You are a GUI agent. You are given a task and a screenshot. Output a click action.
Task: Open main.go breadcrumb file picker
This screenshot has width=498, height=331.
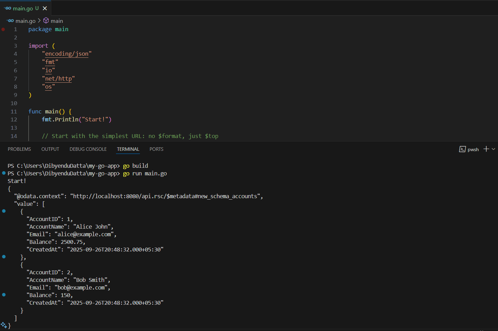pos(25,21)
